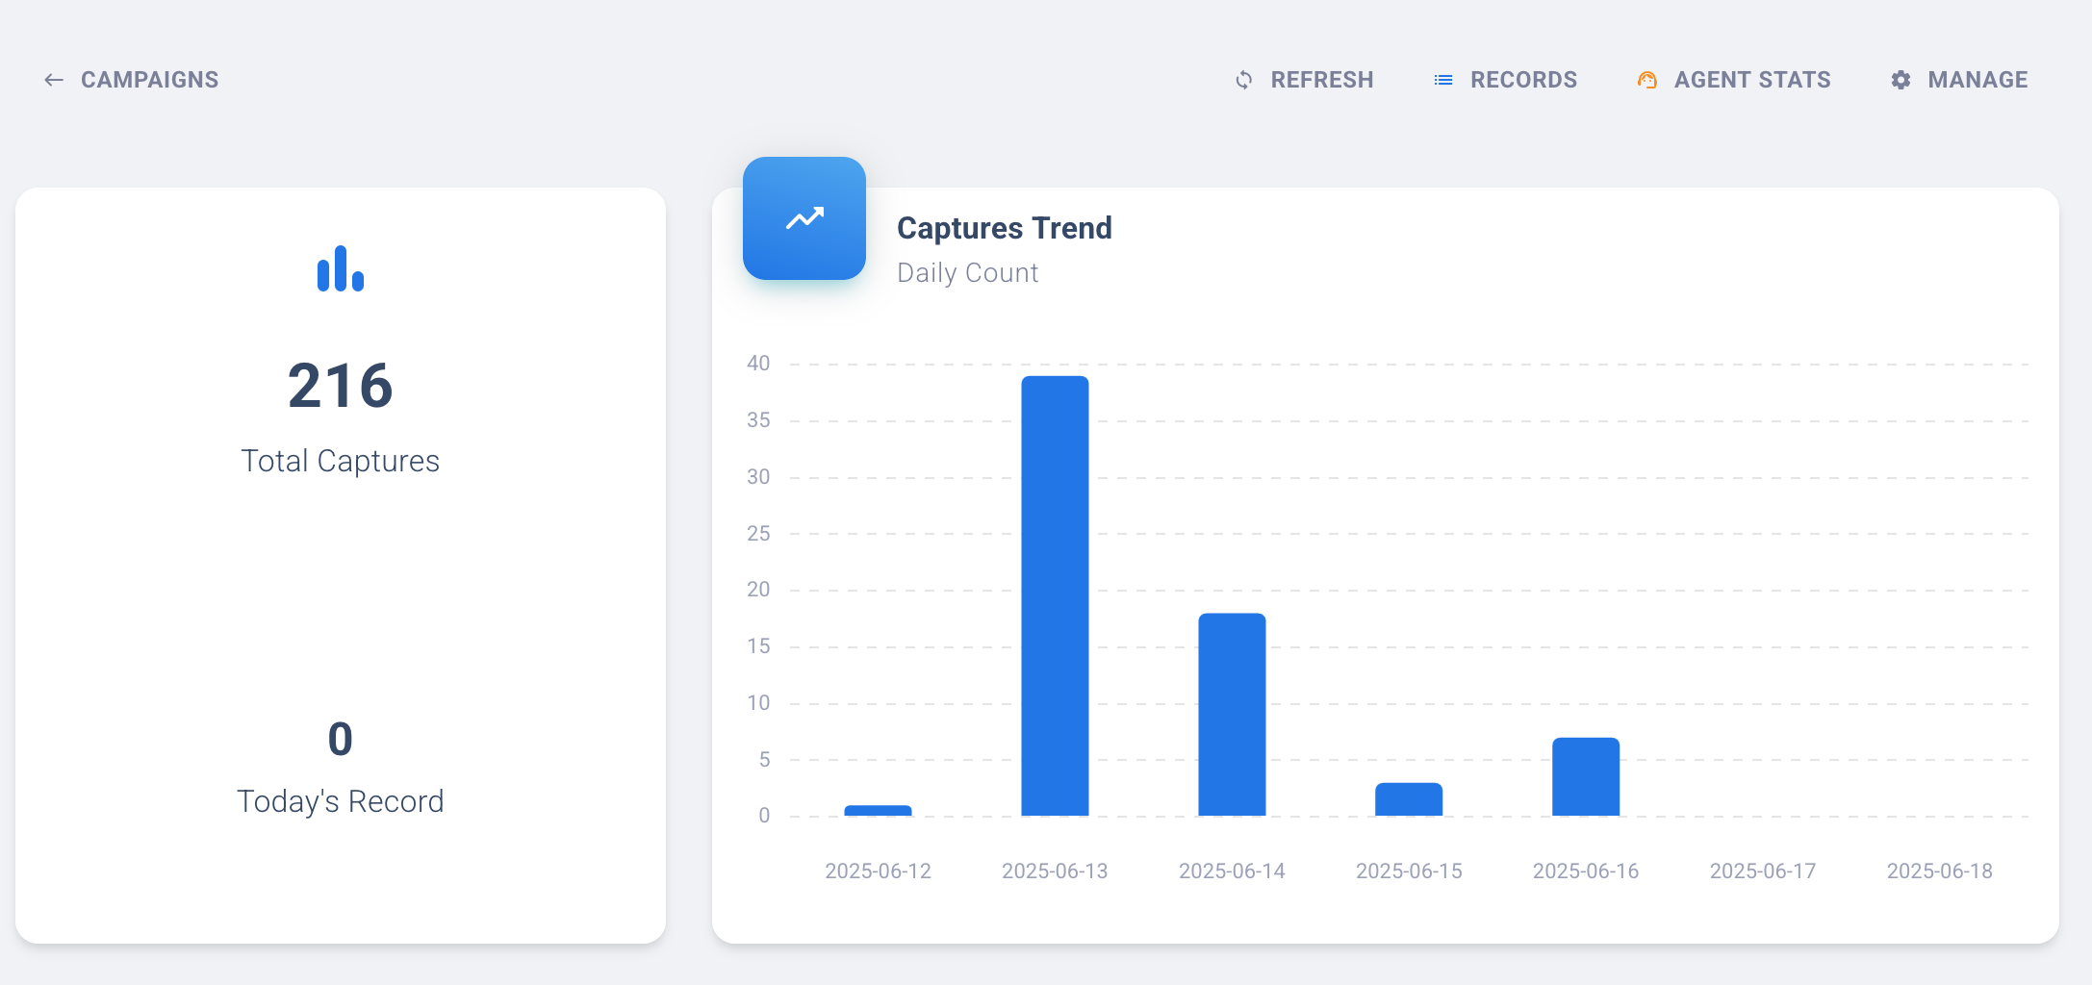Screen dimensions: 2092x985
Task: Click the bar for 2025-06-14
Action: [x=1232, y=714]
